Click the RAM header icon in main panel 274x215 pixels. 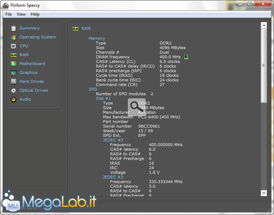pos(75,29)
